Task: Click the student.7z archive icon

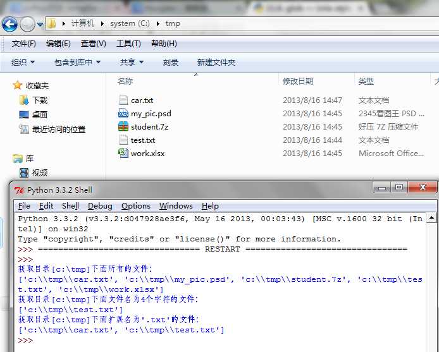Action: tap(123, 126)
